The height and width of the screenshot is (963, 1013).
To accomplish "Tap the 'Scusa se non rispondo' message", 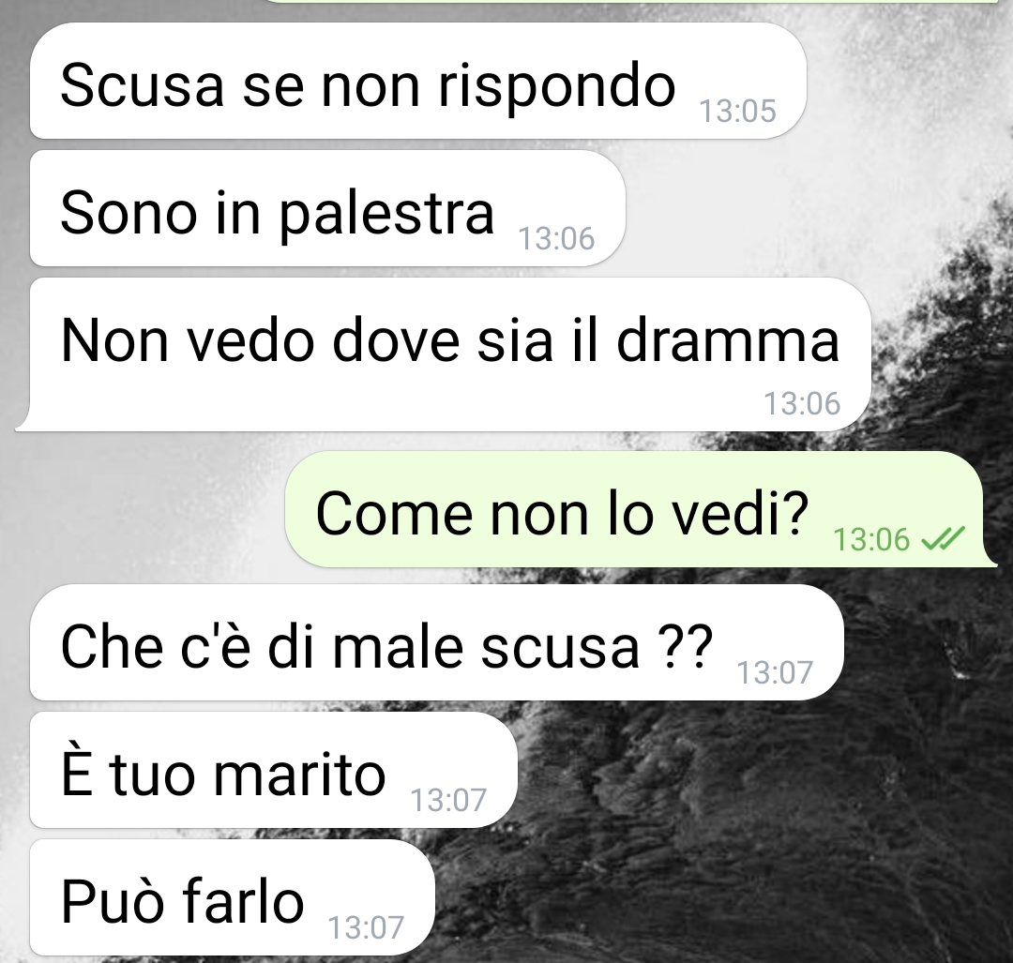I will pyautogui.click(x=418, y=81).
